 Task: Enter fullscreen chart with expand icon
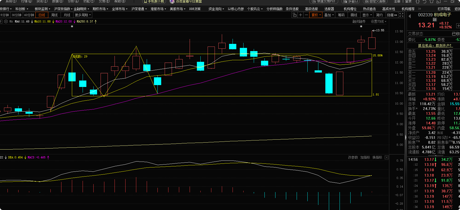coord(401,15)
